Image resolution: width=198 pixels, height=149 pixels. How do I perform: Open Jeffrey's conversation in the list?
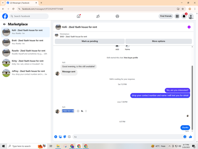click(25, 73)
